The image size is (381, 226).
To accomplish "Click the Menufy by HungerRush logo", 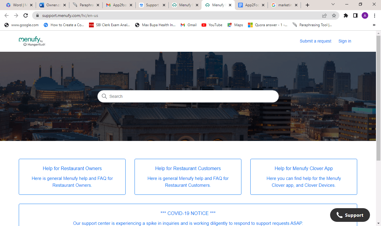I will click(x=32, y=41).
